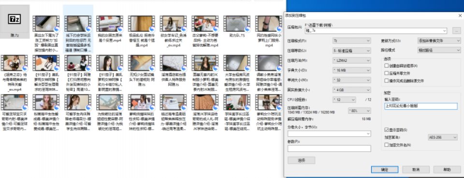Open help with the 帮助 button
Viewport: 464px width, 178px height.
click(447, 170)
